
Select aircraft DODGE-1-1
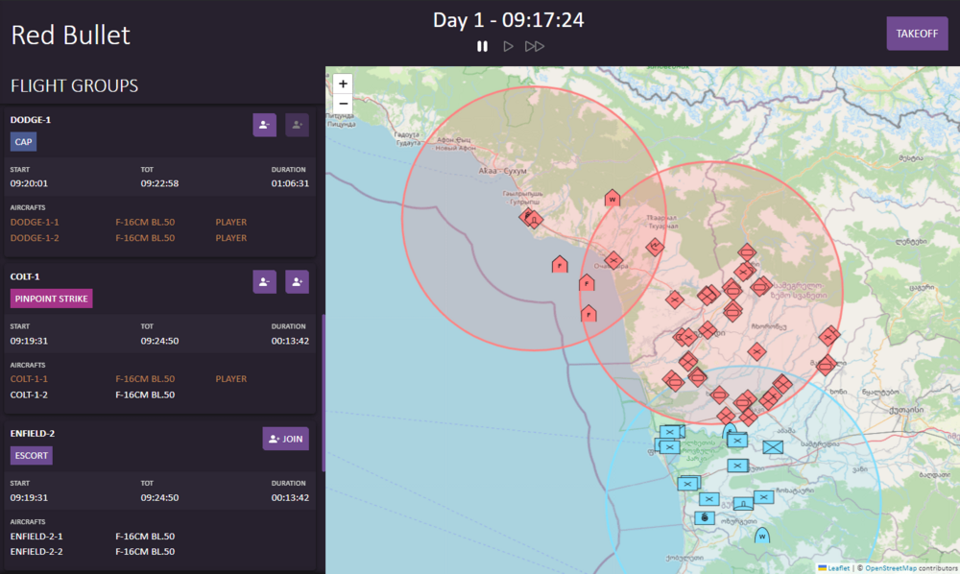[x=35, y=222]
